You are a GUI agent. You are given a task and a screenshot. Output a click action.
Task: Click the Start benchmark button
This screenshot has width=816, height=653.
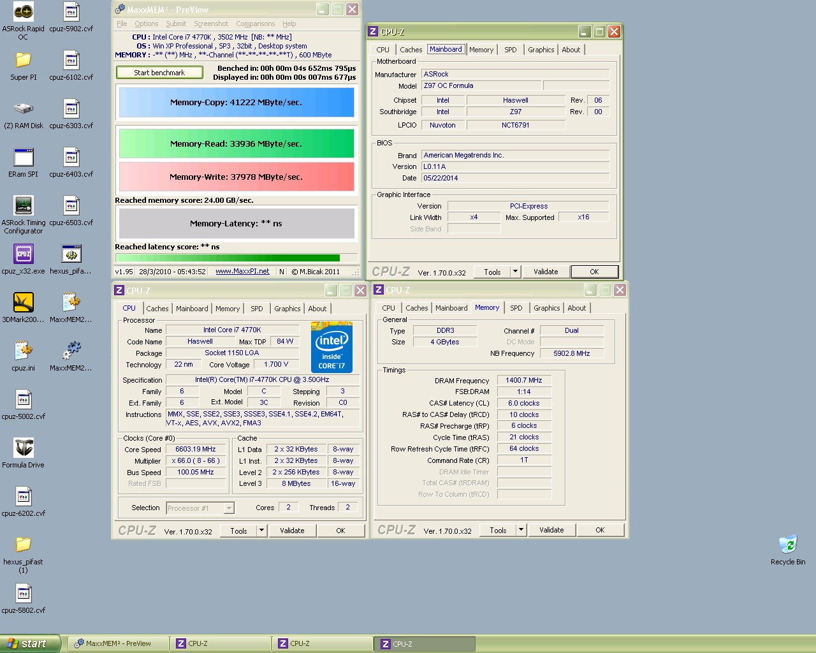159,73
